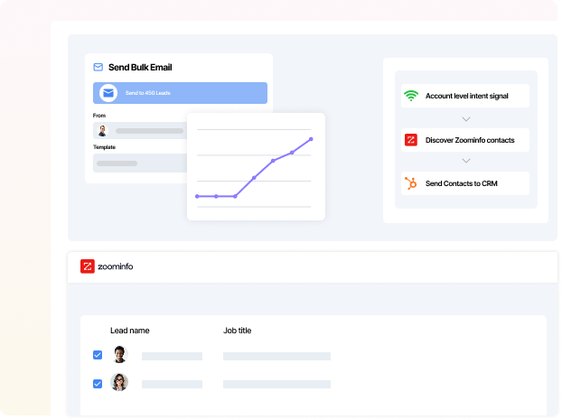Select the sender avatar in the From field
562x420 pixels.
[x=102, y=131]
